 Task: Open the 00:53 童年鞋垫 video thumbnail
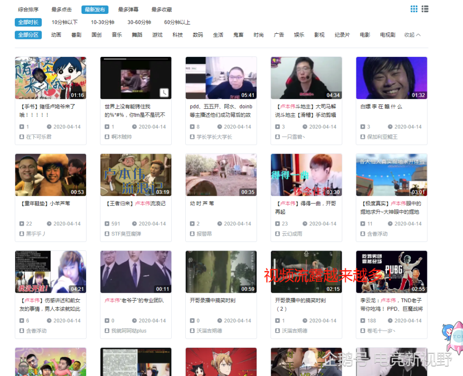click(x=50, y=175)
